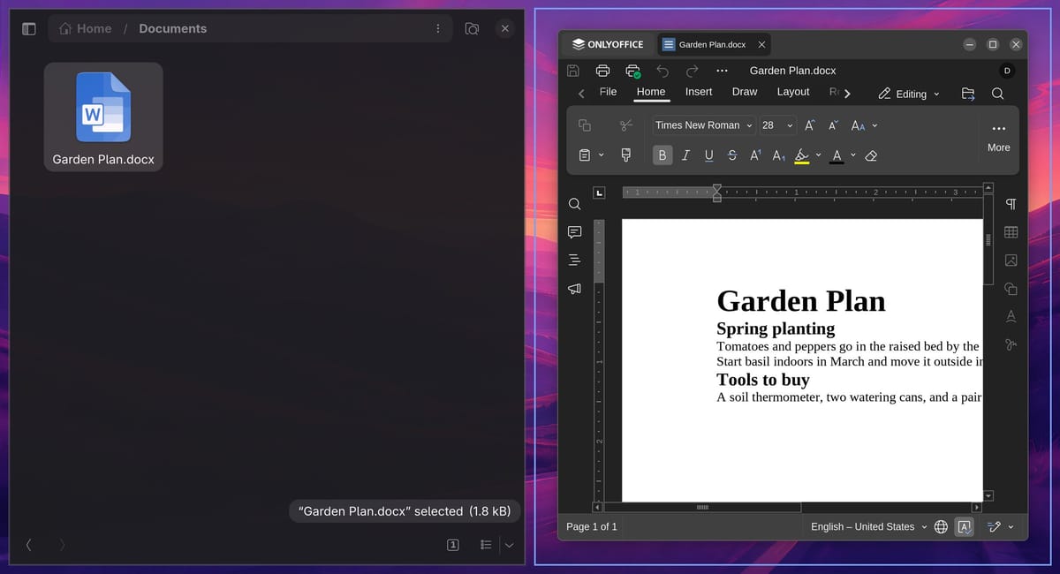The image size is (1060, 574).
Task: Open the Comments panel in left sidebar
Action: point(574,232)
